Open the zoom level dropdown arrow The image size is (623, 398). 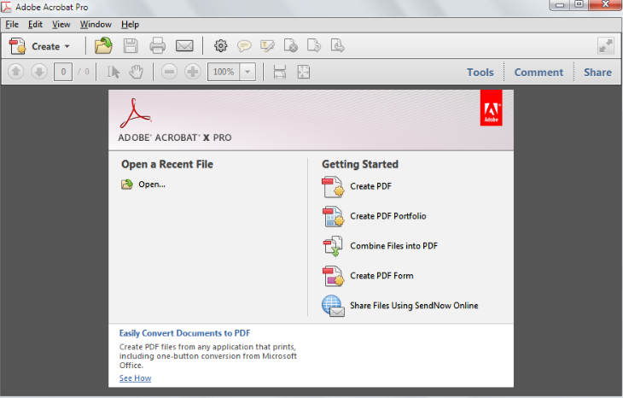click(247, 72)
